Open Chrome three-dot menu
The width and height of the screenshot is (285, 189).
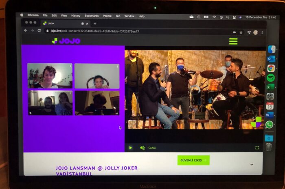tap(262, 32)
